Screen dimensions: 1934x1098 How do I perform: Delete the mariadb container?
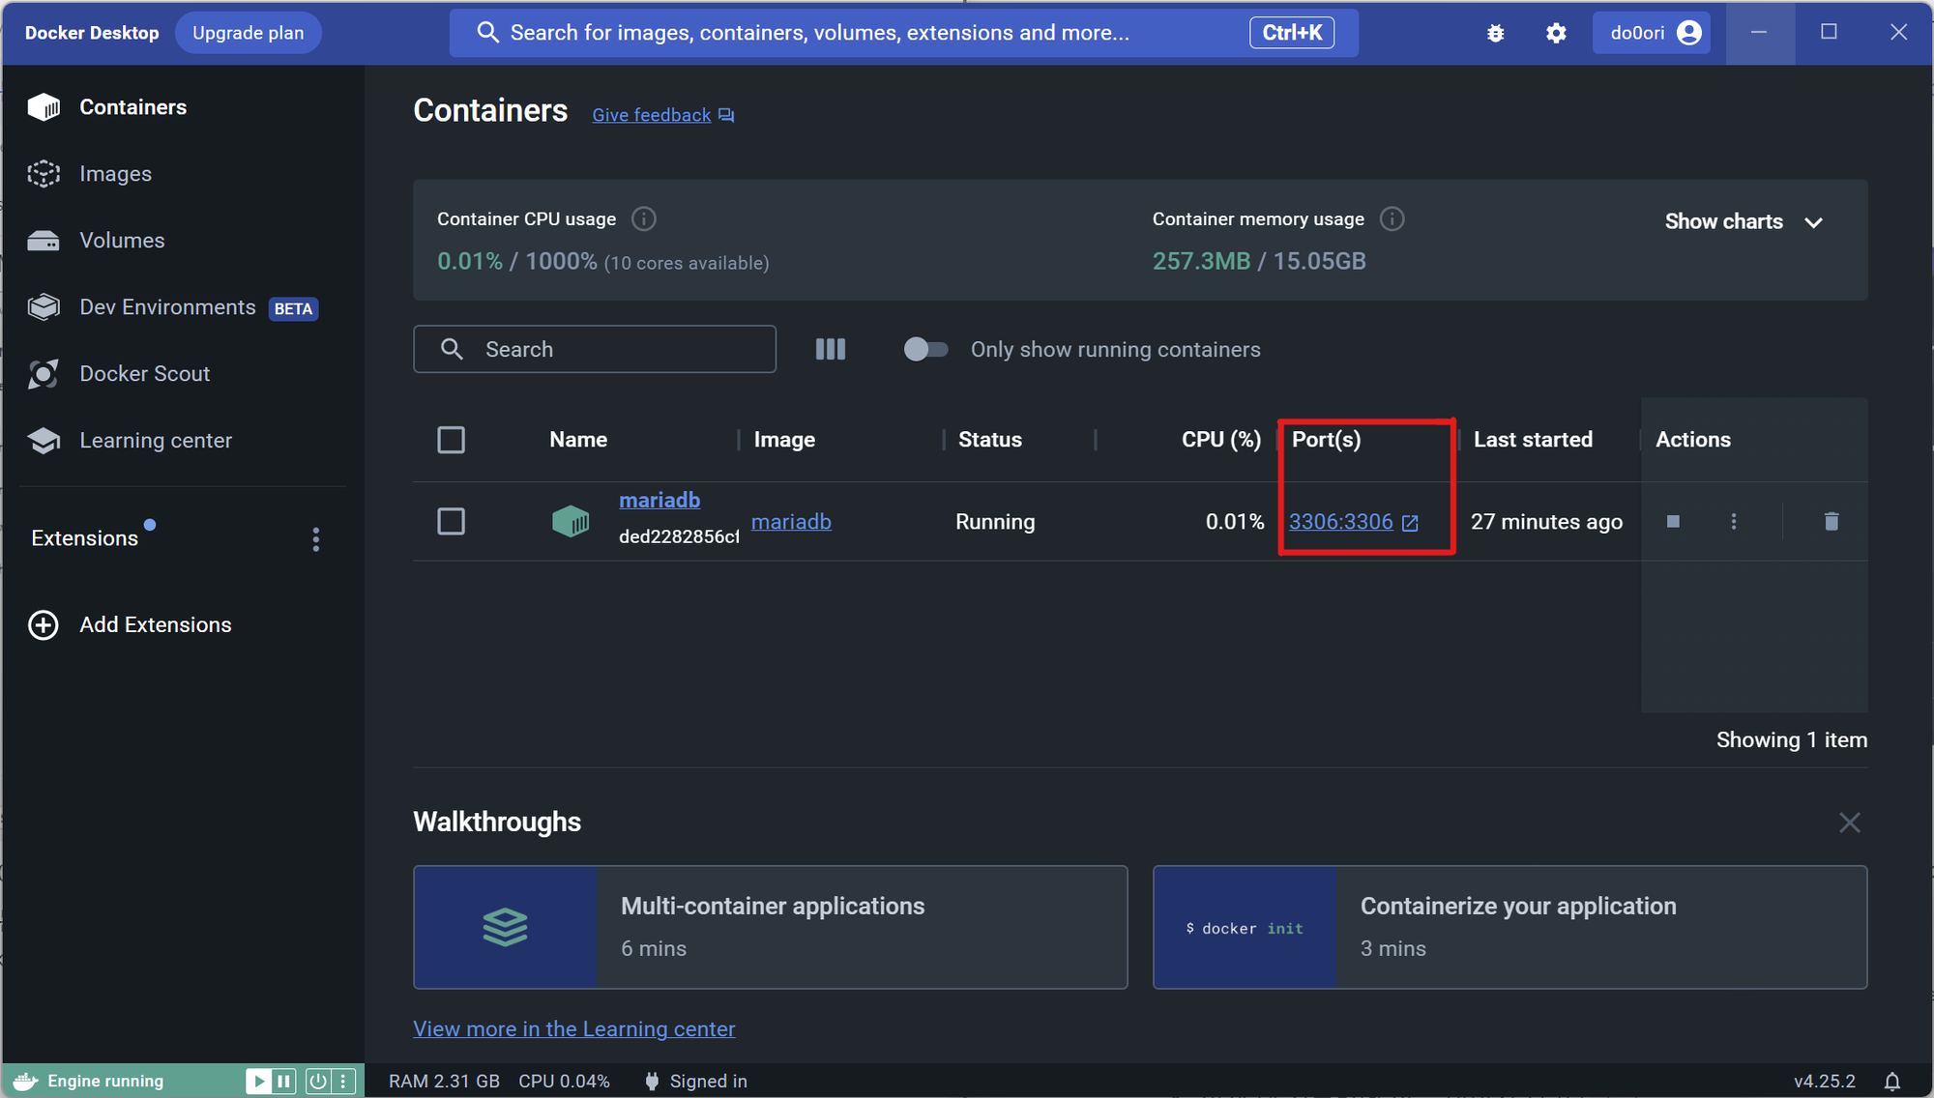pyautogui.click(x=1831, y=521)
